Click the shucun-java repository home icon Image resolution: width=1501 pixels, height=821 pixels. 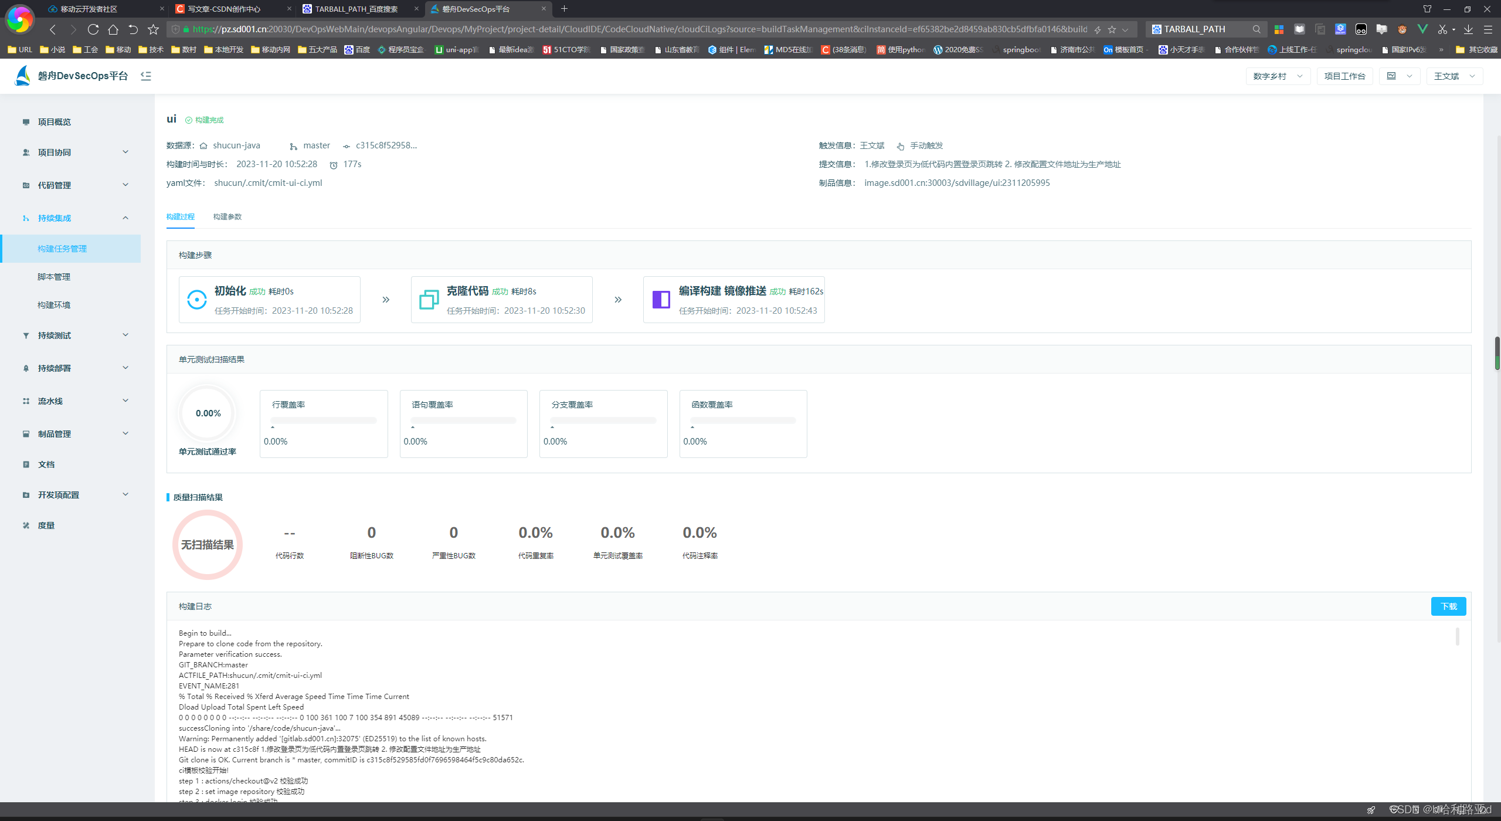pos(203,146)
